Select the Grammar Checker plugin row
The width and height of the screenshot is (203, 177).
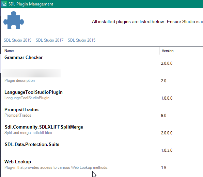click(x=24, y=57)
